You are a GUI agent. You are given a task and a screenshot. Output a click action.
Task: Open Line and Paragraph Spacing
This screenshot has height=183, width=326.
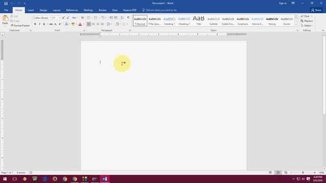coord(109,24)
